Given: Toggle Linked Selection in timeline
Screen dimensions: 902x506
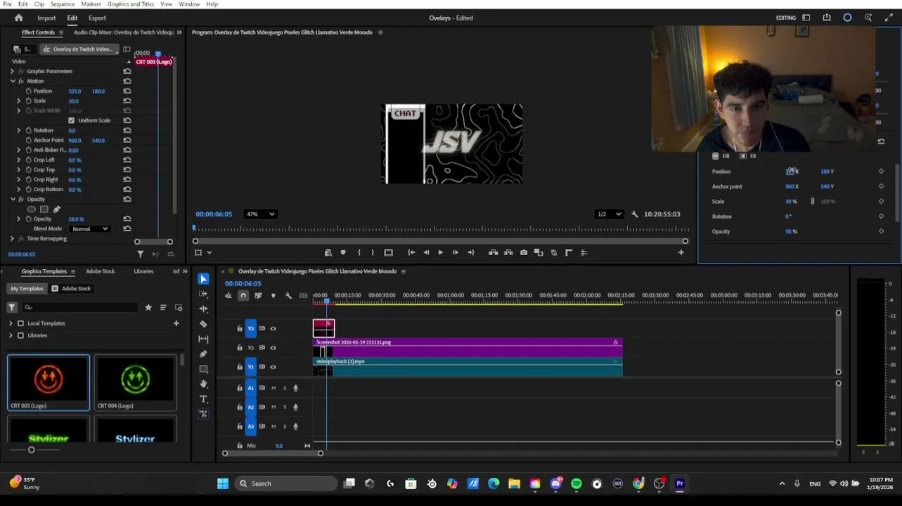Looking at the screenshot, I should [258, 295].
